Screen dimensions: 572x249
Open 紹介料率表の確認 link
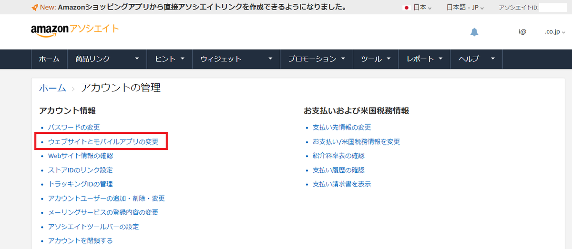[x=338, y=156]
